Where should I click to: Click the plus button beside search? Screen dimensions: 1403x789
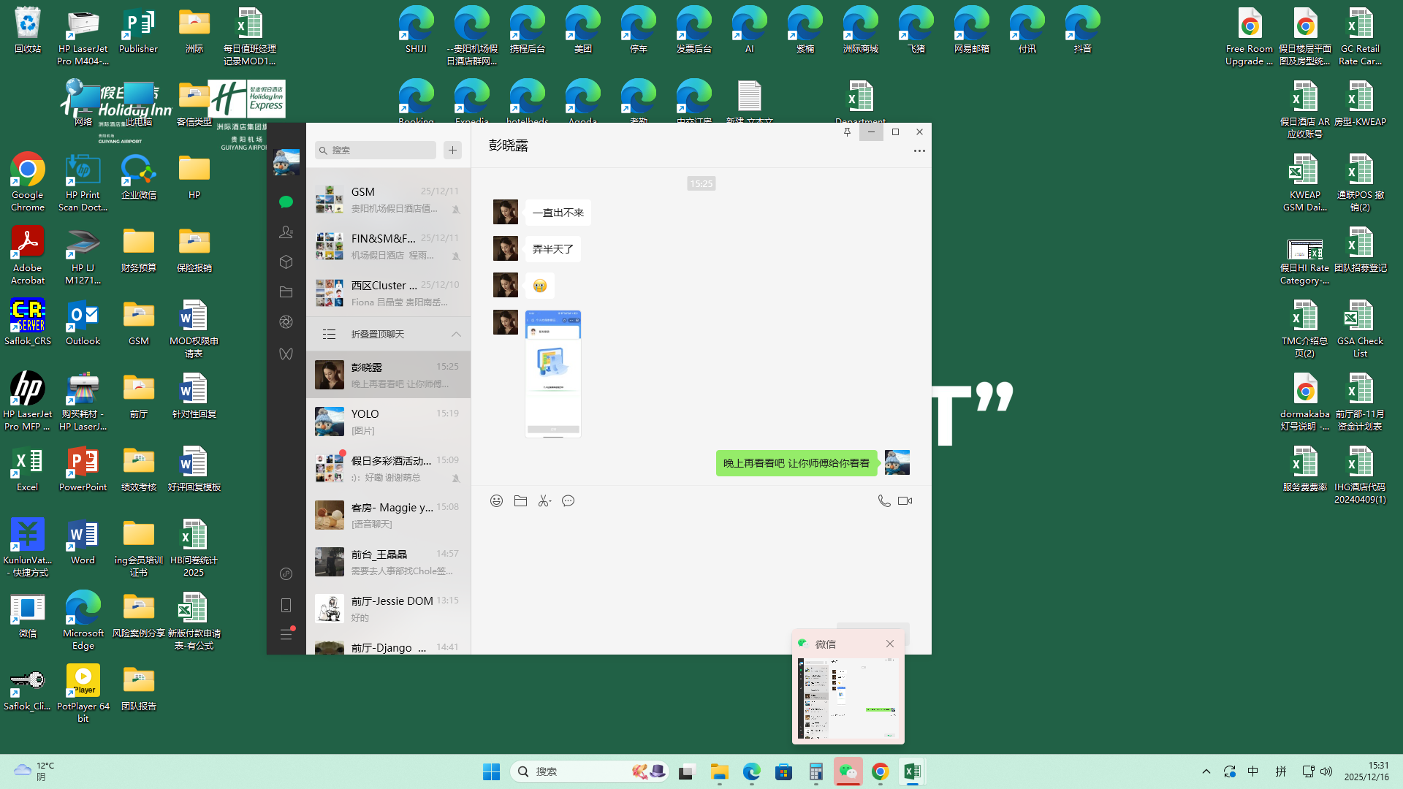tap(452, 150)
